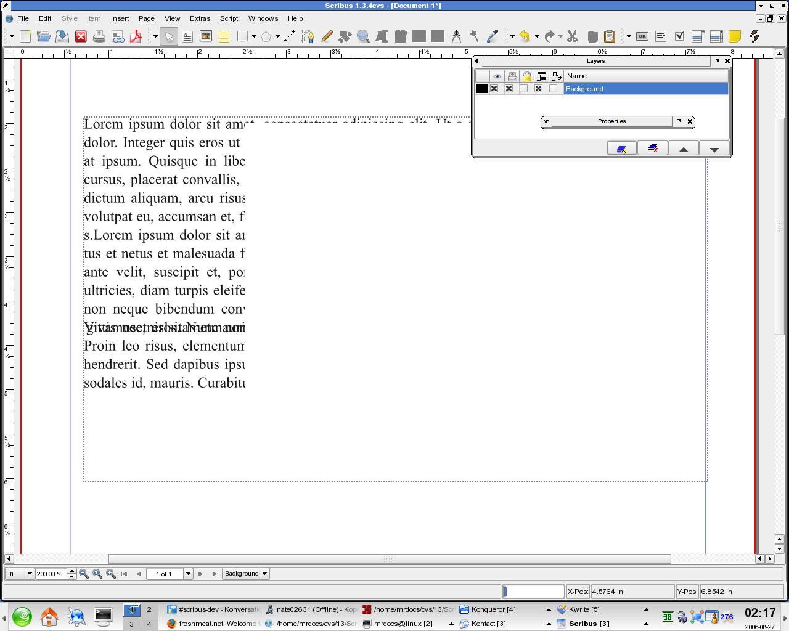Move layer up with the arrow button
Image resolution: width=789 pixels, height=631 pixels.
point(684,149)
